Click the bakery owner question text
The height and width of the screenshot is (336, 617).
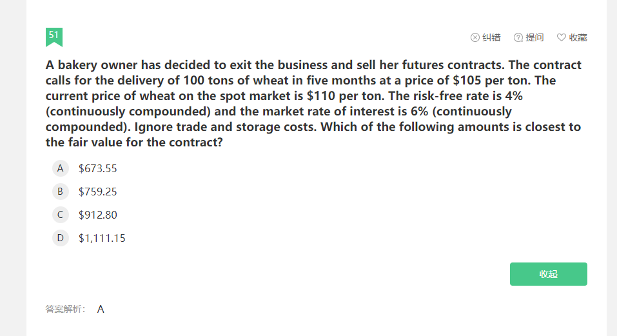[313, 103]
